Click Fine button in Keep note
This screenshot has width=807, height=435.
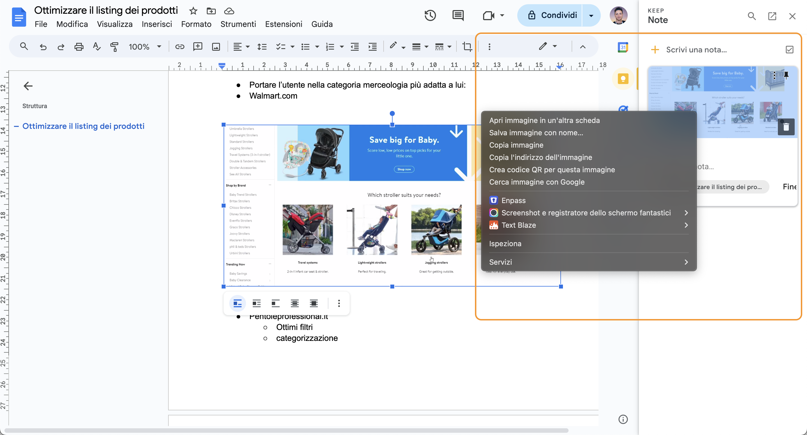coord(790,187)
